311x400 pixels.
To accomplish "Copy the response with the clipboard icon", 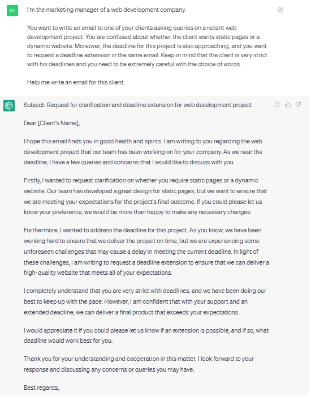I will (277, 105).
